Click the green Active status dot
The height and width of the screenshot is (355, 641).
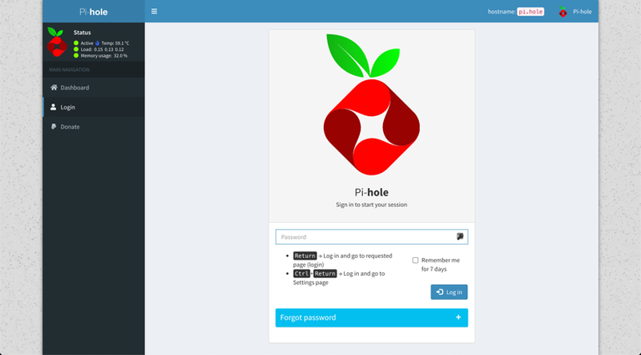coord(76,43)
